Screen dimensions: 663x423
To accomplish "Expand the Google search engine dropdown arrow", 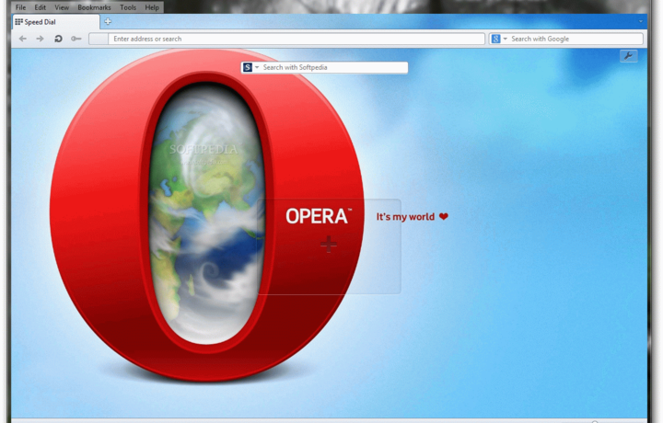I will click(x=505, y=39).
